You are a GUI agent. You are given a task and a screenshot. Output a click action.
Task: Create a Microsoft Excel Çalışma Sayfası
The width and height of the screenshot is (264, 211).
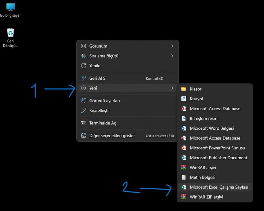214,187
